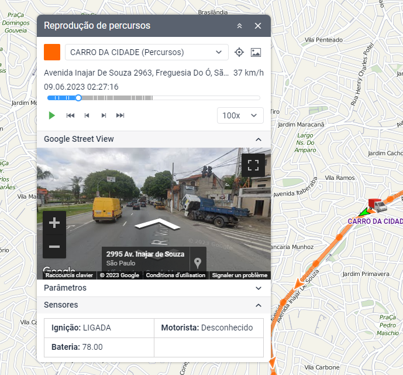Click the Vila Carbone map label
Image resolution: width=403 pixels, height=375 pixels.
tap(322, 367)
